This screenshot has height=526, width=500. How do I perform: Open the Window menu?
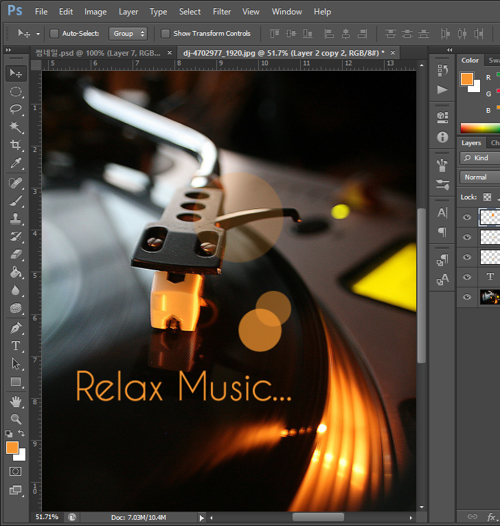(x=287, y=12)
